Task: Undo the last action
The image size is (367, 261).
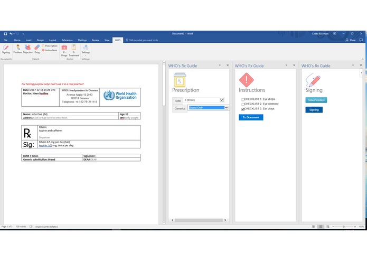Action: tap(11, 34)
